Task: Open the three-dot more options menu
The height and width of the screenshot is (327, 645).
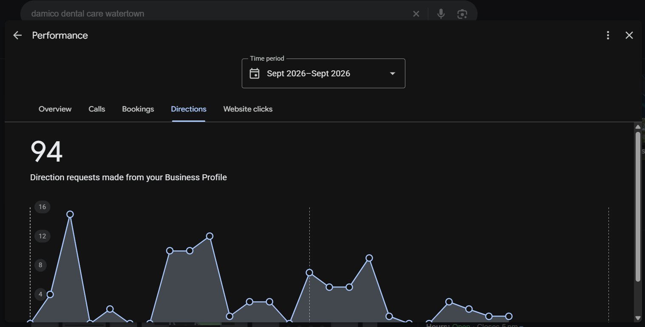Action: click(608, 36)
